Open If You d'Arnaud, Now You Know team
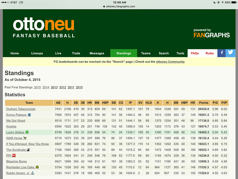The width and height of the screenshot is (238, 179). click(28, 144)
